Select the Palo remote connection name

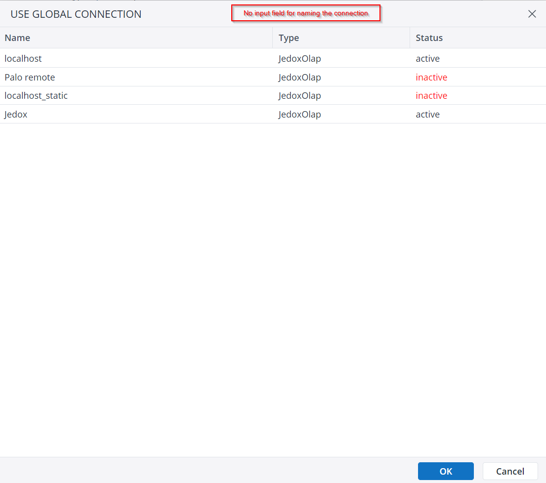(30, 77)
